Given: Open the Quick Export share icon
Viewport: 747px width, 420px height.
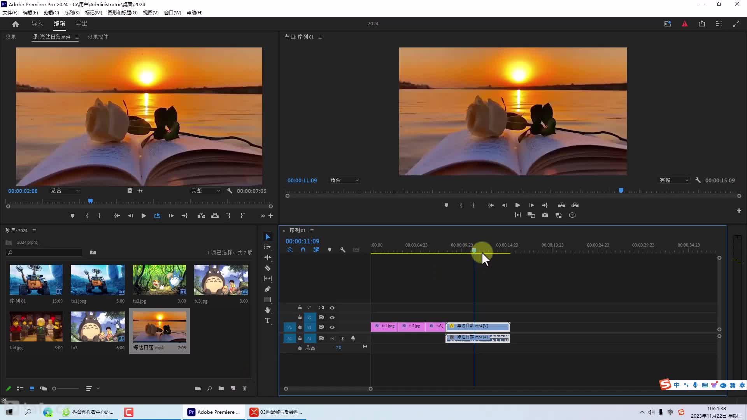Looking at the screenshot, I should click(x=702, y=24).
